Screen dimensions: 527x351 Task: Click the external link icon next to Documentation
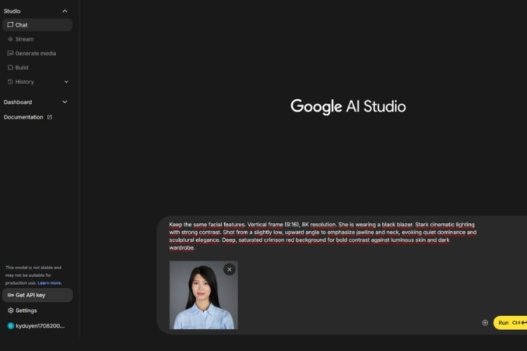(x=50, y=117)
